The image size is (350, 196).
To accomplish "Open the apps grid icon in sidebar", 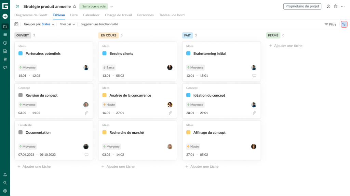I will (5, 59).
